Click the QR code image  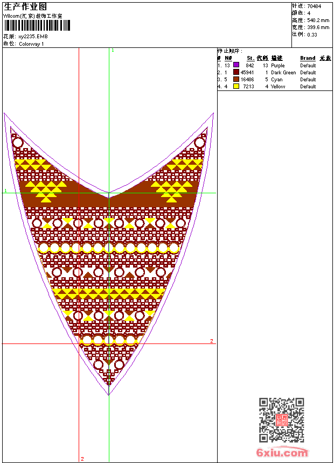pyautogui.click(x=281, y=420)
